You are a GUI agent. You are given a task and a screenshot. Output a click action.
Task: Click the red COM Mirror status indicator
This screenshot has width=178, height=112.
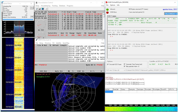pos(108,12)
